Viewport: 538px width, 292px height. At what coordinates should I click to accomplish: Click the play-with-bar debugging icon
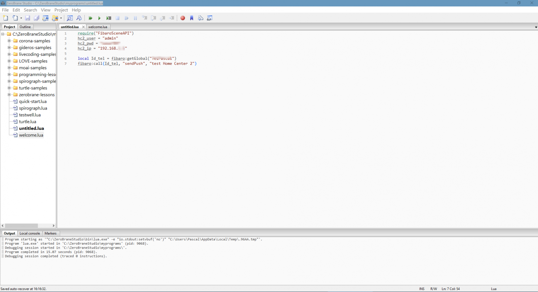coord(126,18)
